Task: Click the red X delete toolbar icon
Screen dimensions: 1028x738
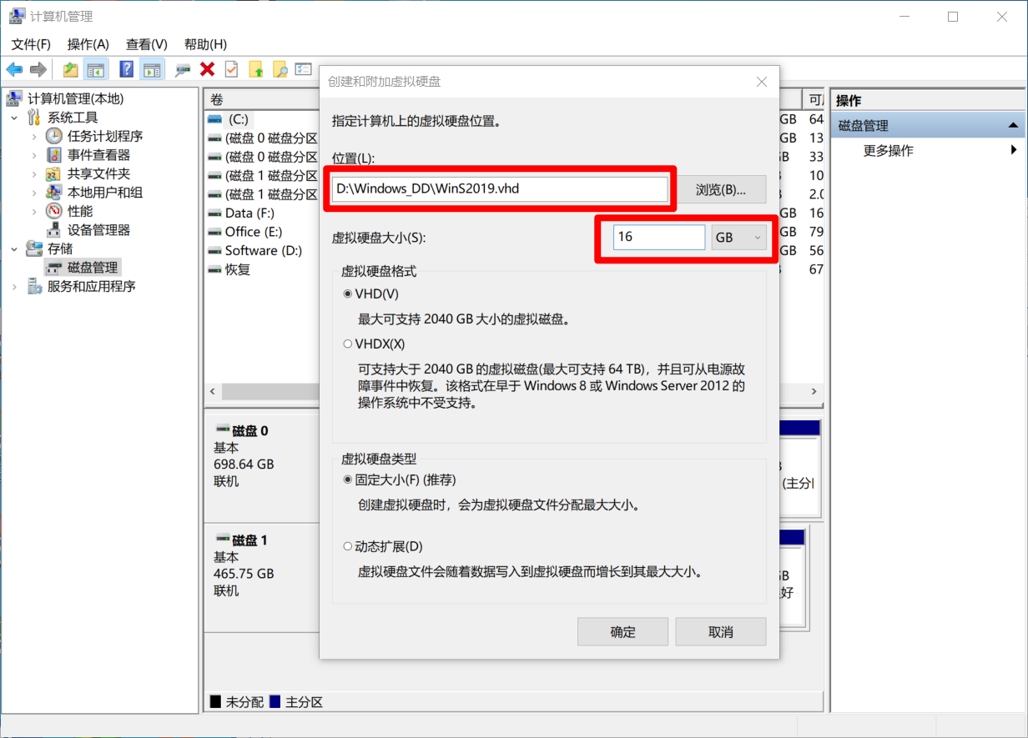Action: point(207,70)
